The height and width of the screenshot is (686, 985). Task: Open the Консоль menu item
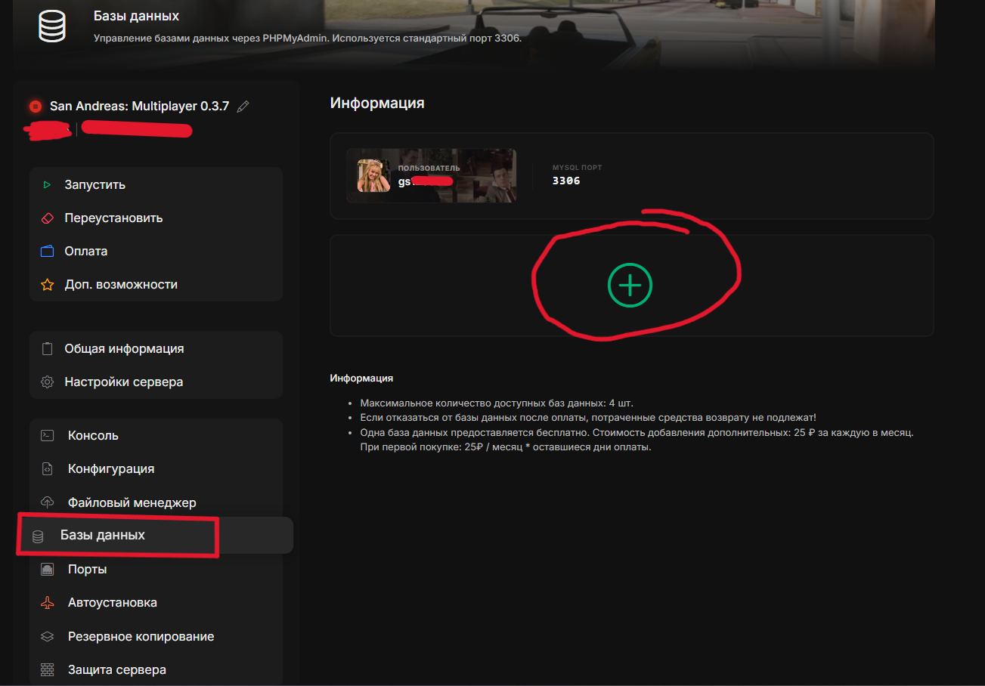(93, 435)
